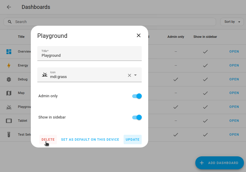Screen dimensions: 246x172
Task: Close the Playground dialog
Action: tap(138, 35)
